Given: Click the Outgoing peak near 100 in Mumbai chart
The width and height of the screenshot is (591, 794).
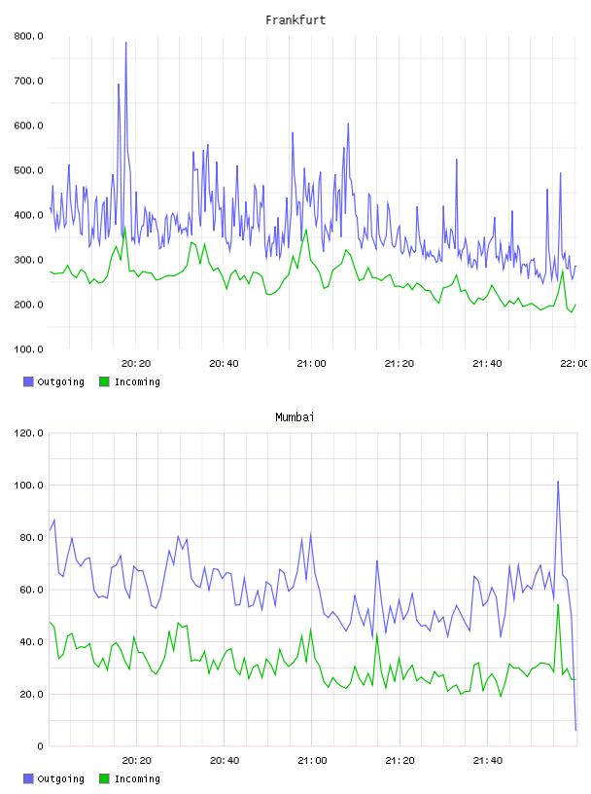Looking at the screenshot, I should [558, 482].
